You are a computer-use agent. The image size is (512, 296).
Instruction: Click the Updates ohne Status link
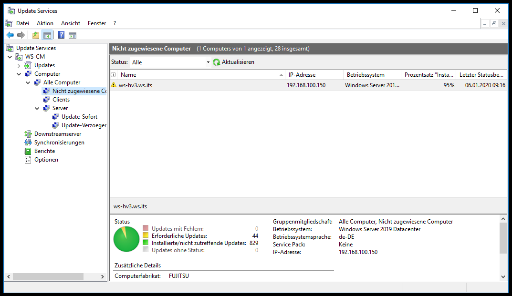[178, 250]
